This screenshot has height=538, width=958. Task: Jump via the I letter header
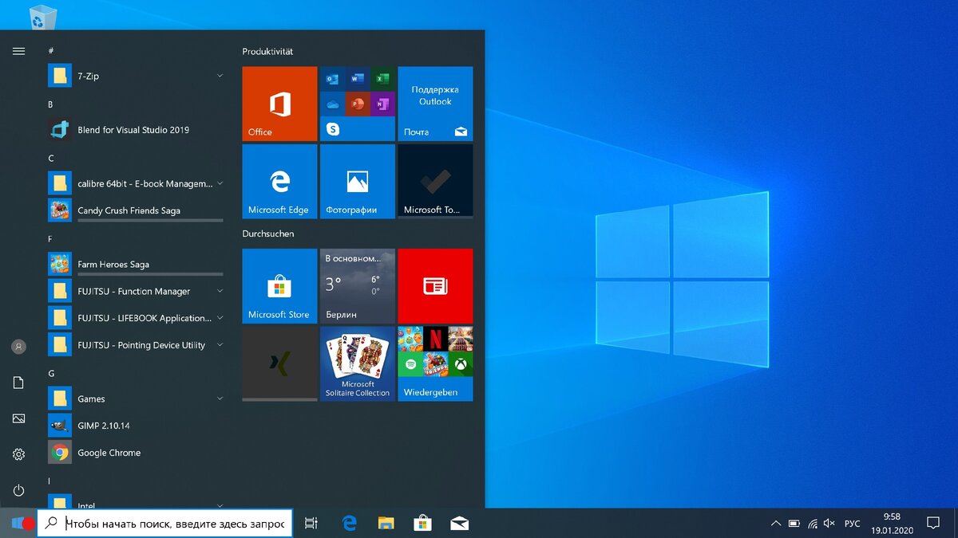pos(49,481)
